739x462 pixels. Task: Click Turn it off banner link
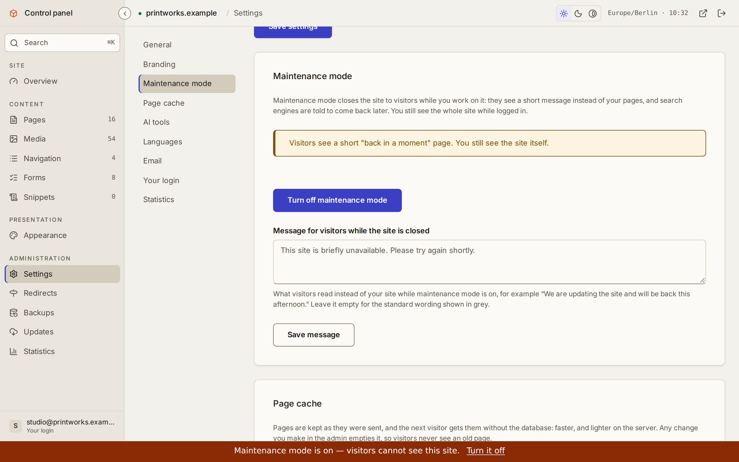point(486,451)
